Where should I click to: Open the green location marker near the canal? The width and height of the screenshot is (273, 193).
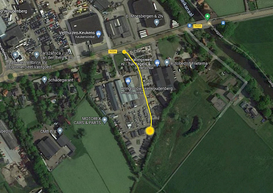[x=207, y=17]
